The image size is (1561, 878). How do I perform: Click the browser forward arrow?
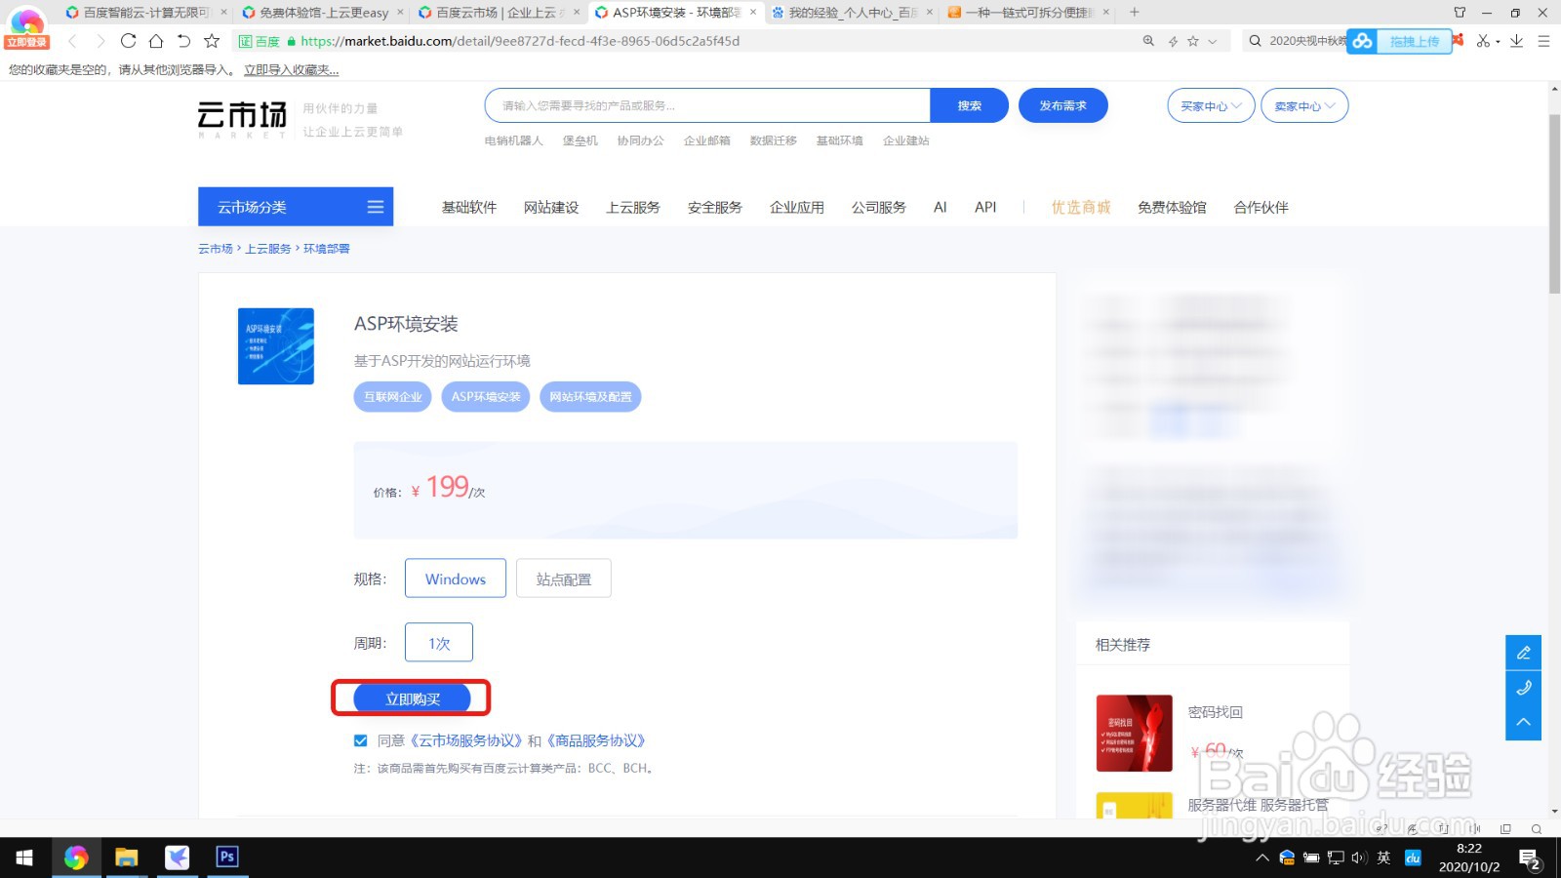click(x=100, y=41)
